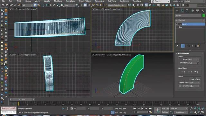206x116 pixels.
Task: Open the key mode Selected dropdown
Action: [179, 109]
